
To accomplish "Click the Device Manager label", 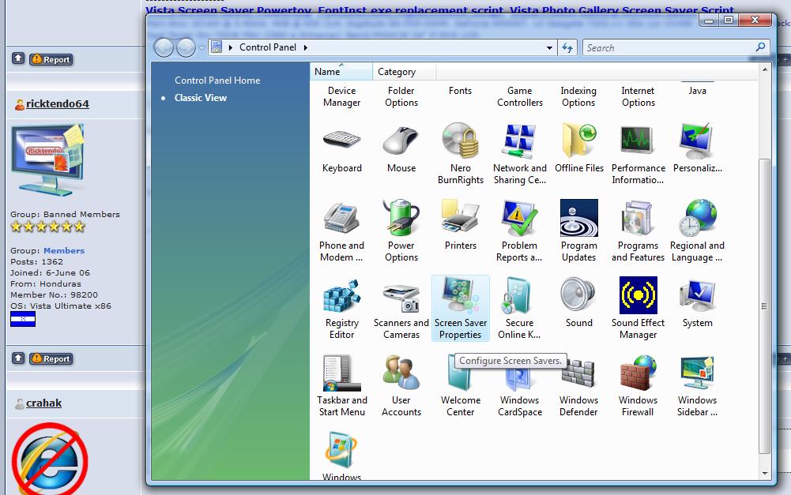I will 341,96.
